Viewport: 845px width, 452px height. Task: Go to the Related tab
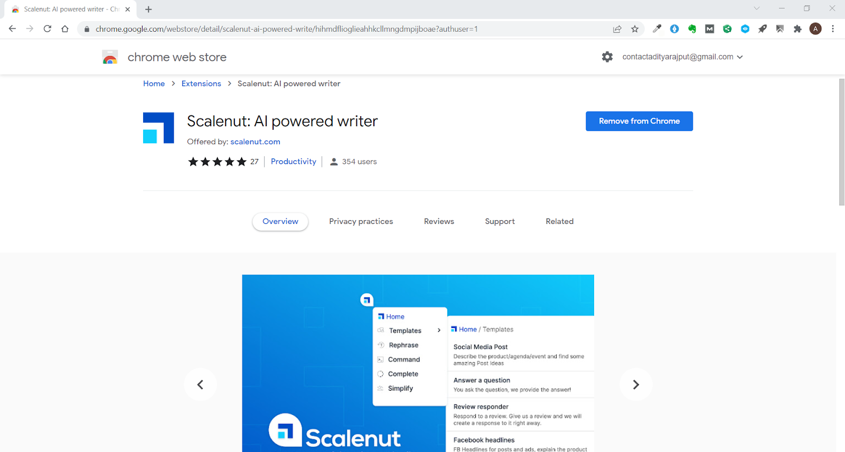click(560, 222)
